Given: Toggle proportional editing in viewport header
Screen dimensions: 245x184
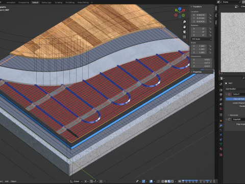Looking at the screenshot, I should coord(101,181).
